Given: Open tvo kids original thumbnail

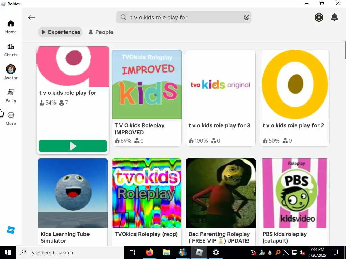Looking at the screenshot, I should (221, 85).
